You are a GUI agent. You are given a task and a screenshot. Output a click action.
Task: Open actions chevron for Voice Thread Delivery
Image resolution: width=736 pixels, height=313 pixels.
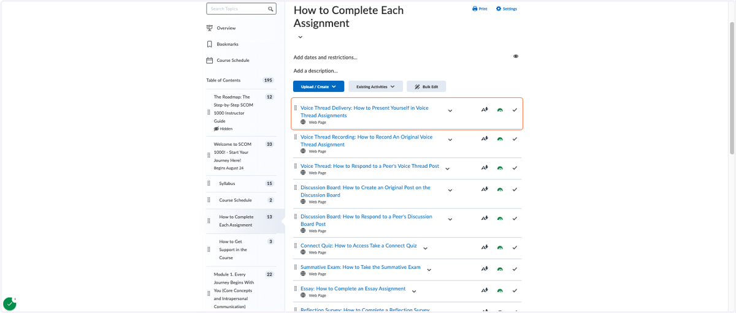(x=450, y=111)
